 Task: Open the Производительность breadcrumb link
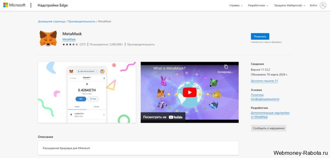pyautogui.click(x=82, y=22)
